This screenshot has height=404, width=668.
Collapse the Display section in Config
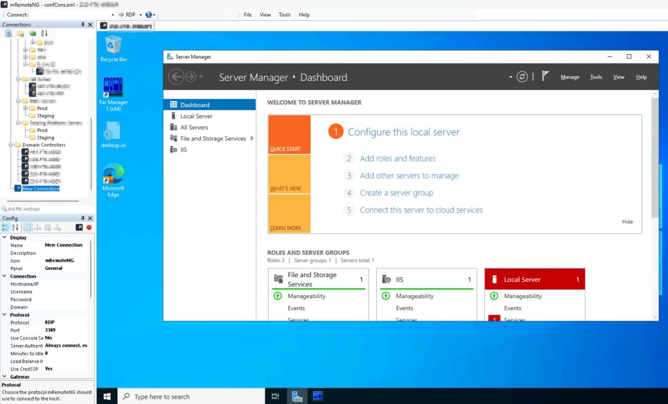(4, 238)
